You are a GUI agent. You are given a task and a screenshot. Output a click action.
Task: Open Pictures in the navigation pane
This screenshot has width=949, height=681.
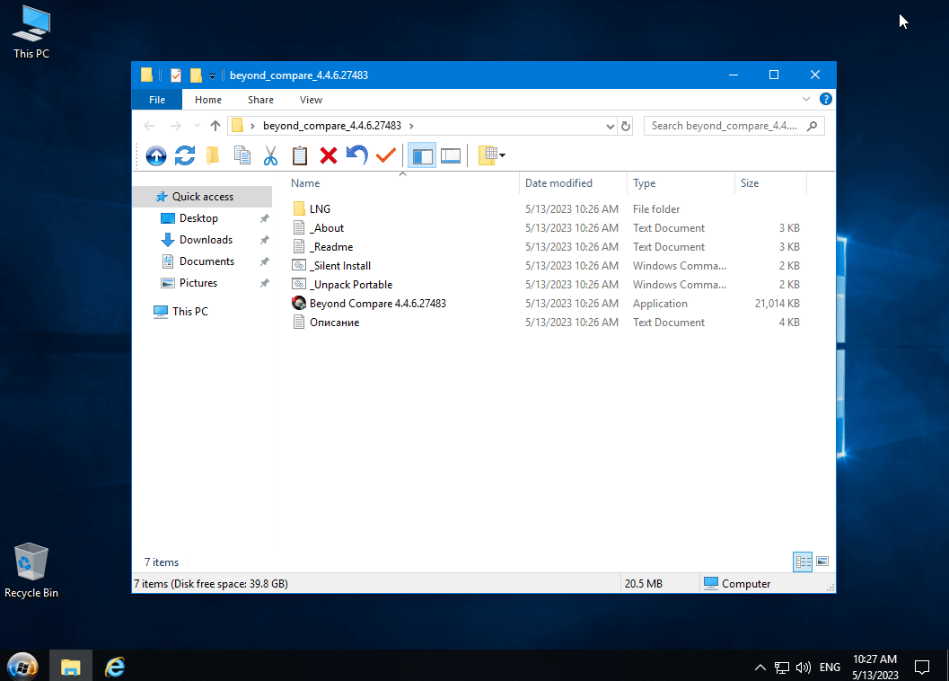click(x=198, y=283)
